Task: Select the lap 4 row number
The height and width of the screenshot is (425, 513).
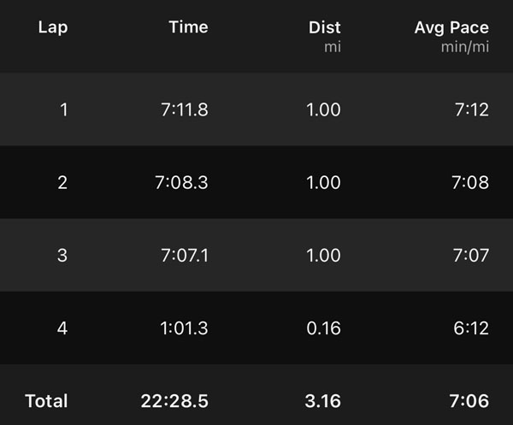Action: pyautogui.click(x=63, y=328)
